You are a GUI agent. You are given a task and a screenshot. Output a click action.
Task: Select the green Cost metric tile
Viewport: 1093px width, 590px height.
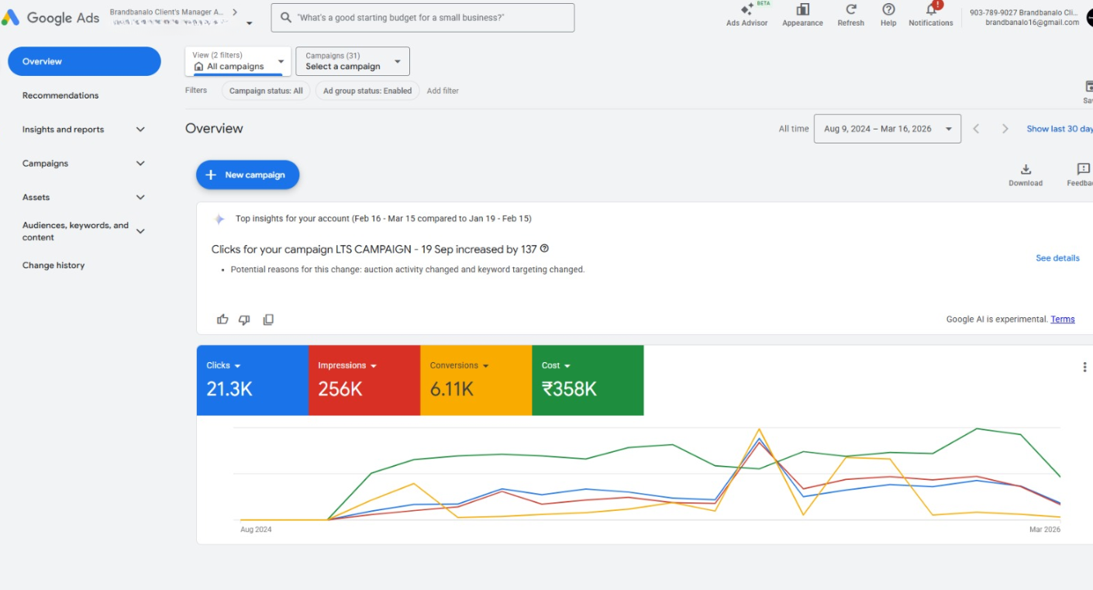(587, 380)
